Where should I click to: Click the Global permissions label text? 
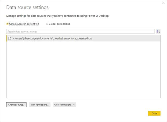(x=59, y=24)
